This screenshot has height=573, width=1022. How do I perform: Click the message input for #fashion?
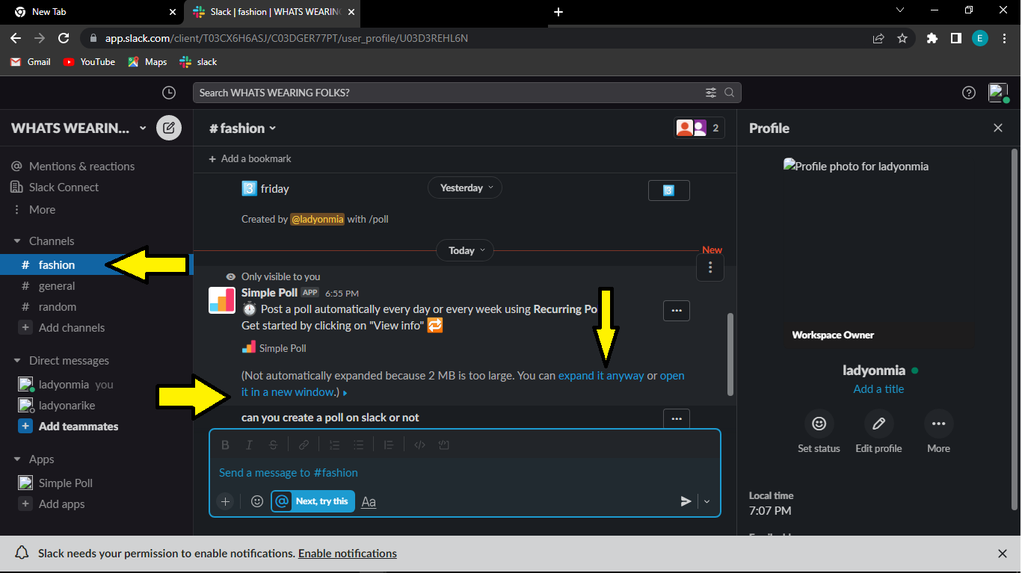click(465, 473)
